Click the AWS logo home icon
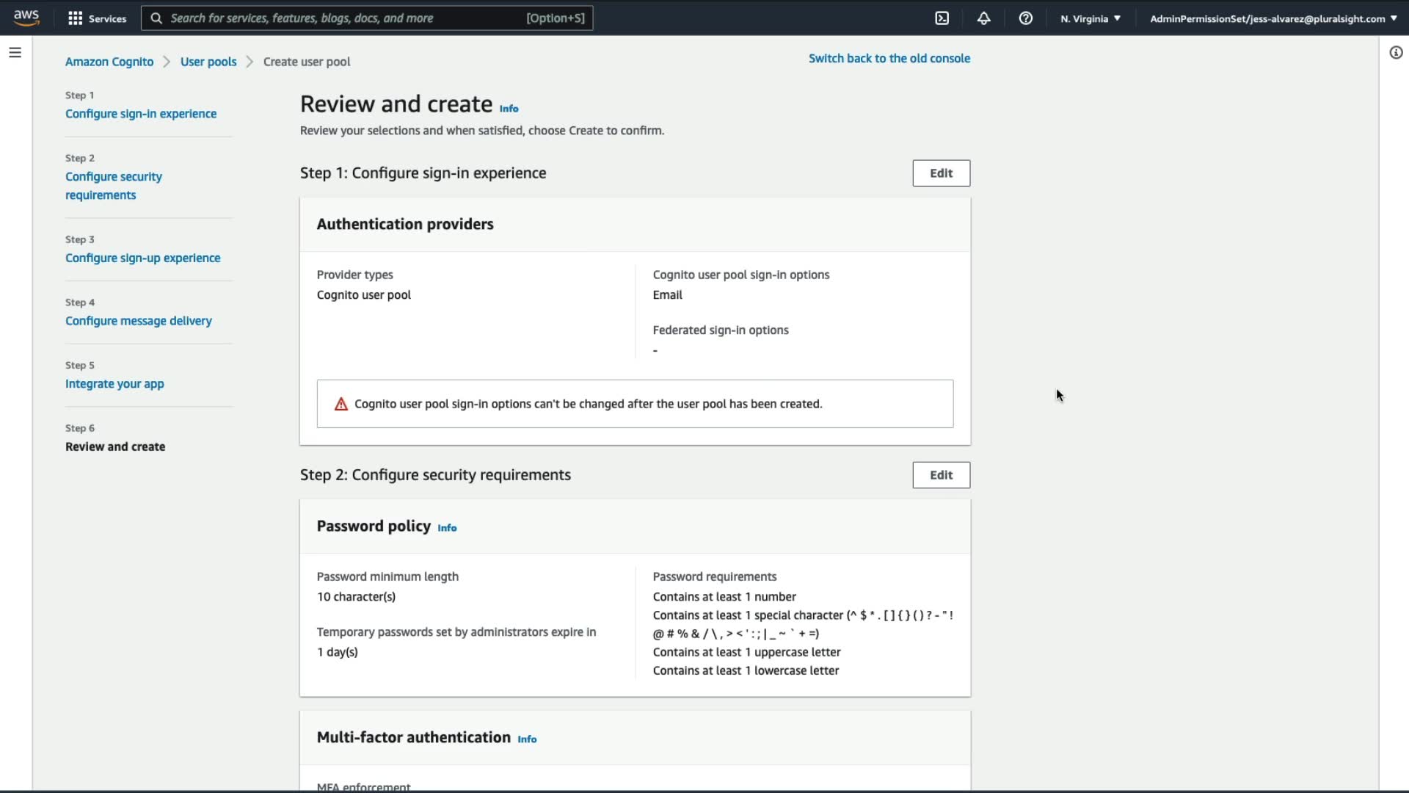 click(x=26, y=18)
